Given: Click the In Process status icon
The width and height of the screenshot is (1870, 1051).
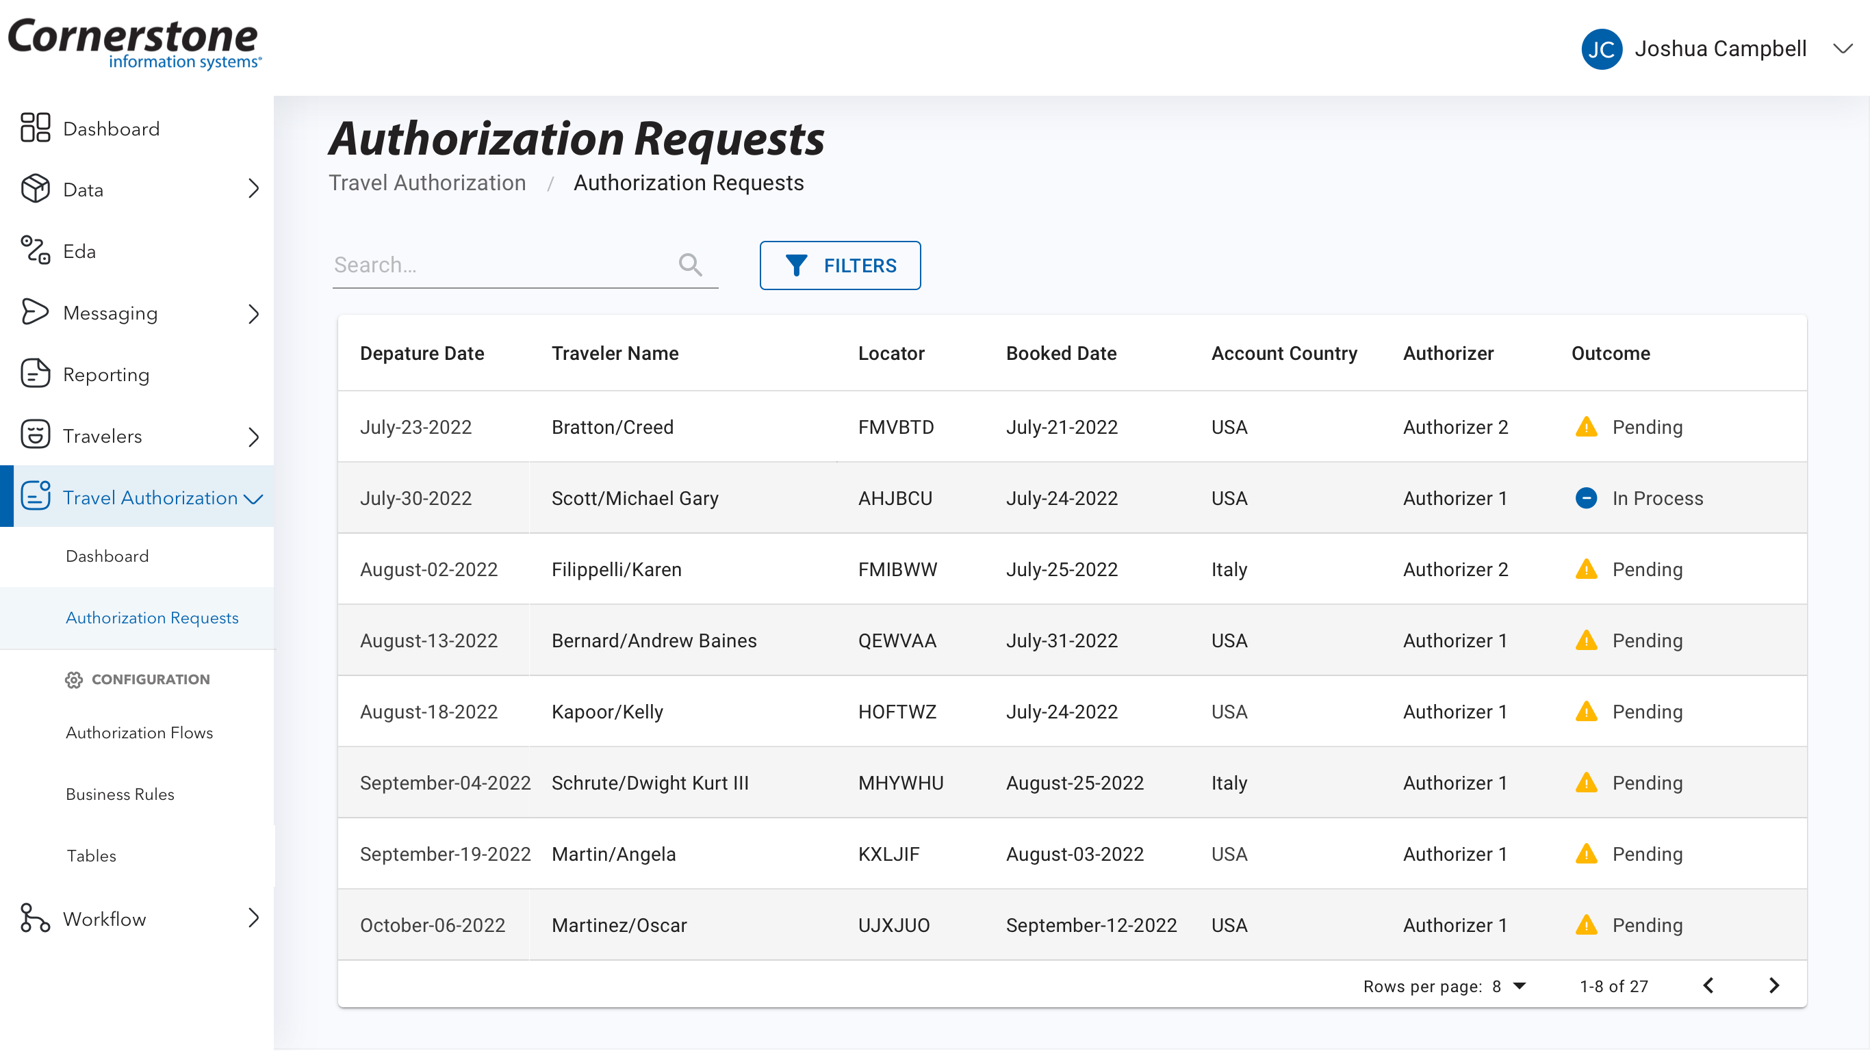Looking at the screenshot, I should 1585,498.
